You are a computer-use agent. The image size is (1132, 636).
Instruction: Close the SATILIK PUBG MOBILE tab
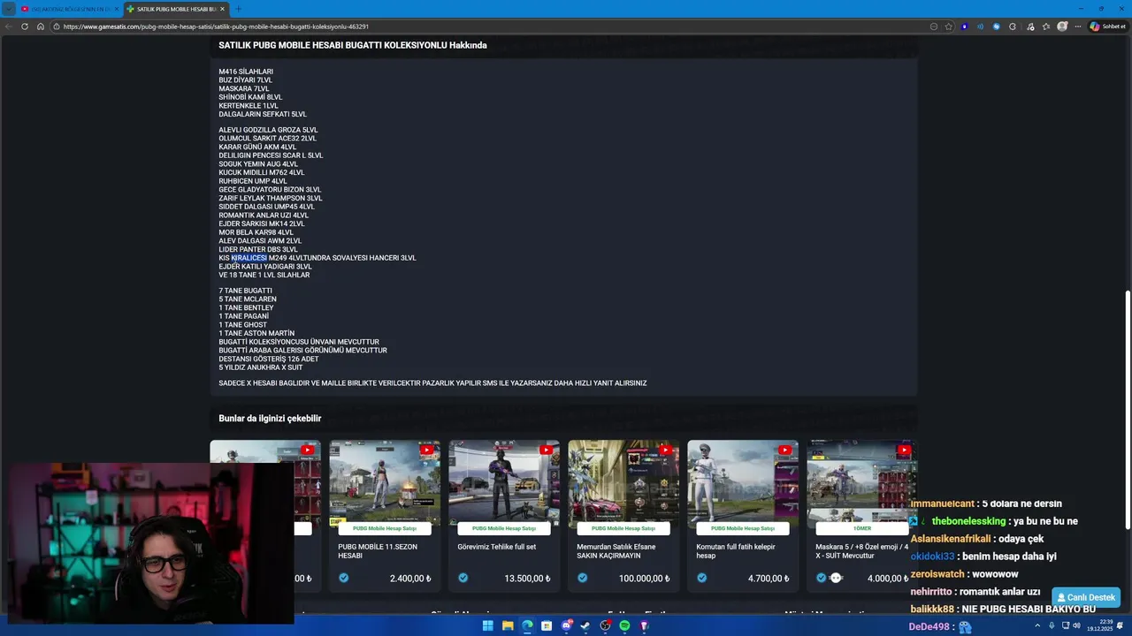[222, 9]
